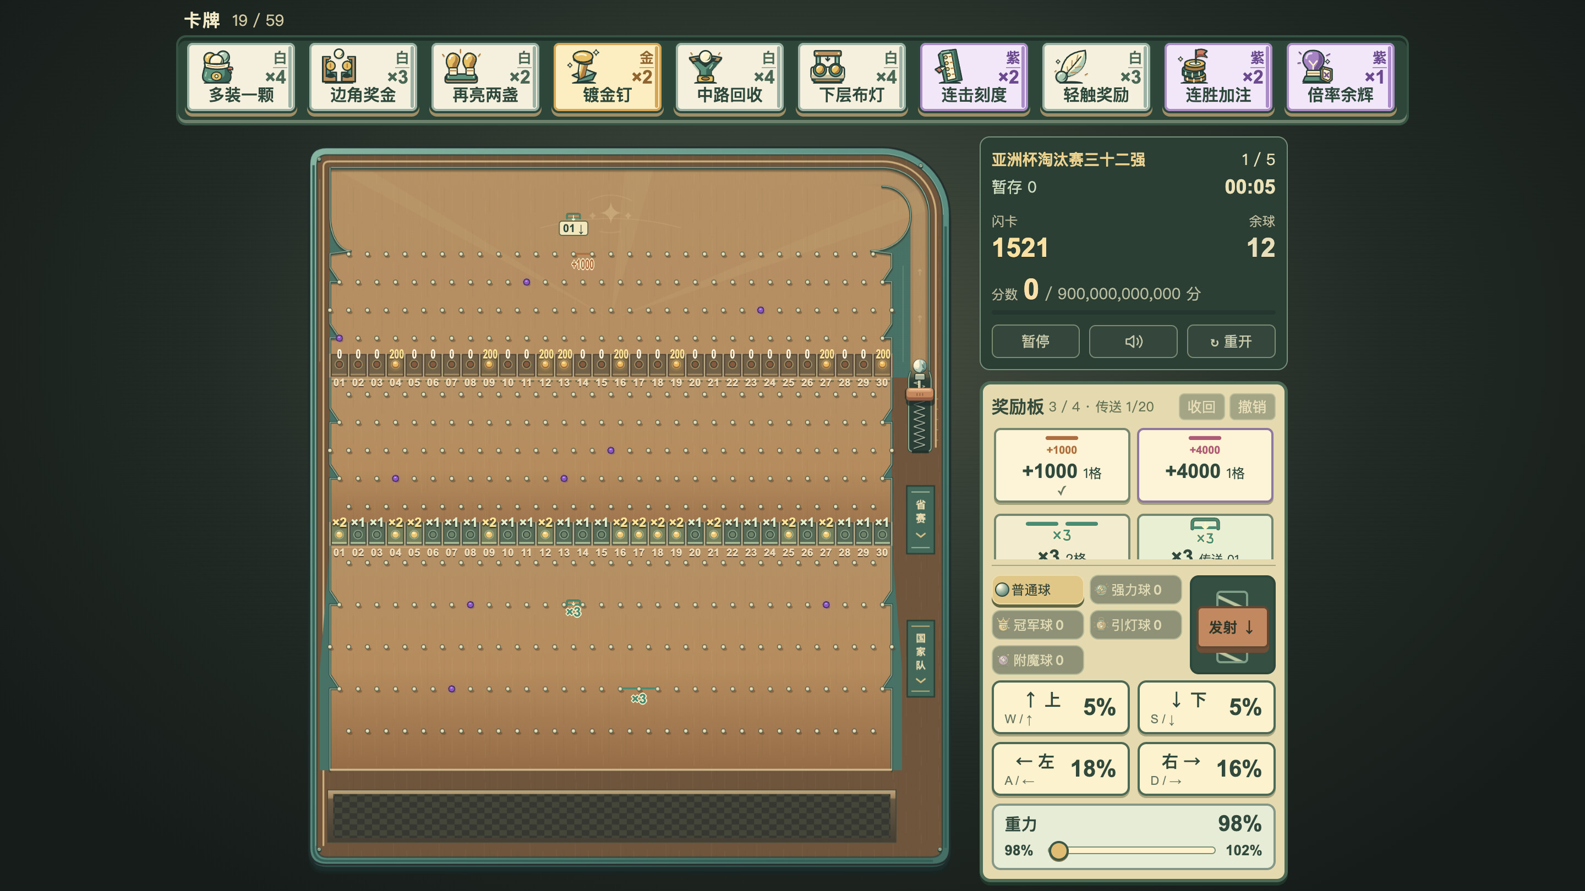The height and width of the screenshot is (891, 1585).
Task: Select the 轻触奖励 card
Action: pyautogui.click(x=1096, y=78)
